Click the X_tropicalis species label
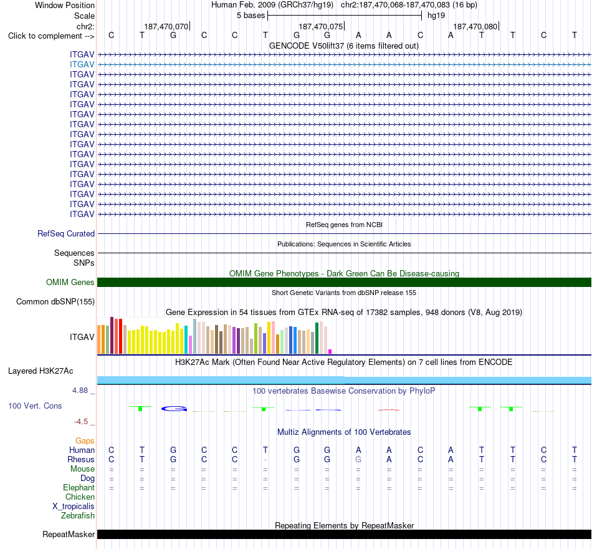The height and width of the screenshot is (549, 592). point(74,507)
